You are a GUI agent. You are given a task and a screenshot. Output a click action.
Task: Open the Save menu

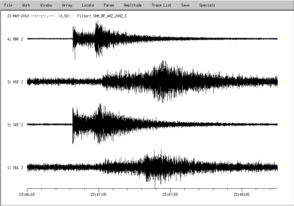[185, 5]
